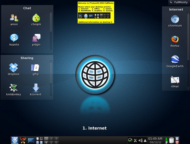The height and width of the screenshot is (144, 190).
Task: Open the FullMonty activity button
Action: tap(179, 2)
